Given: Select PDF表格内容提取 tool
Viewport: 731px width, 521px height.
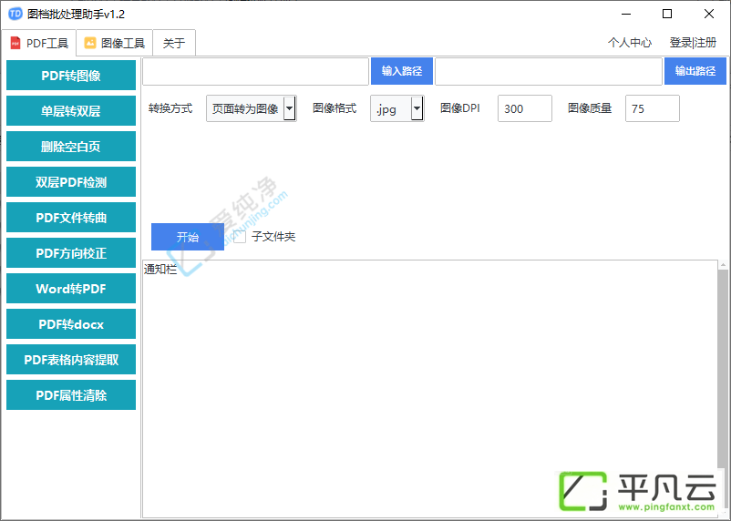Looking at the screenshot, I should point(71,359).
